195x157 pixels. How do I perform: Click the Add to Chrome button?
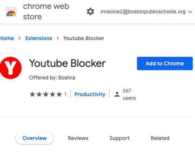tap(165, 63)
